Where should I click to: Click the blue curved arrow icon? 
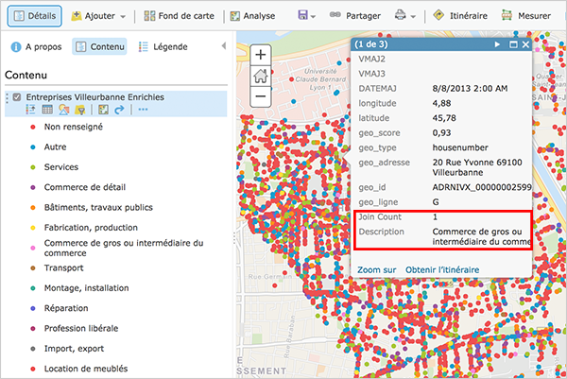(x=119, y=110)
